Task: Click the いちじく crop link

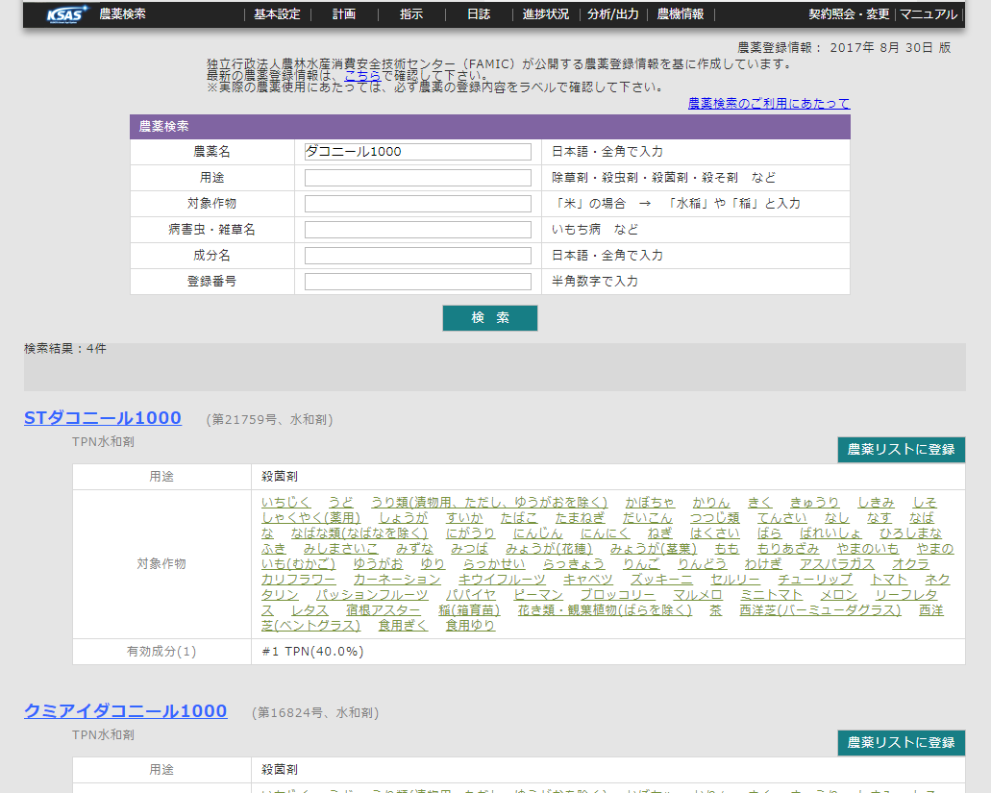Action: (x=285, y=503)
